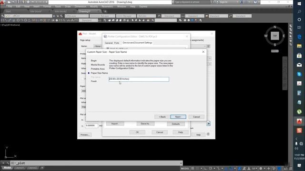Open Microsoft Edge from taskbar
305x171 pixels.
[299, 37]
